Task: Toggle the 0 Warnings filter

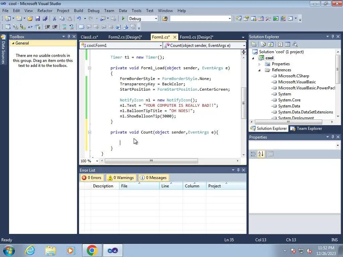Action: pyautogui.click(x=121, y=178)
